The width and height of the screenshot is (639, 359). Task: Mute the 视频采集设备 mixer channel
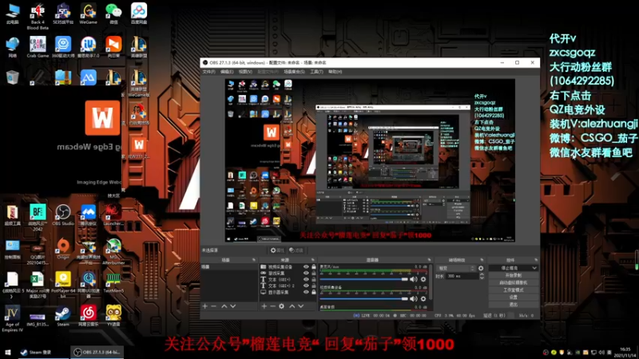414,298
